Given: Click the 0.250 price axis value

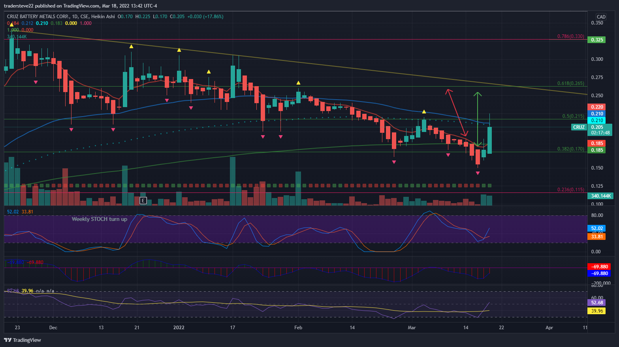Looking at the screenshot, I should click(597, 96).
